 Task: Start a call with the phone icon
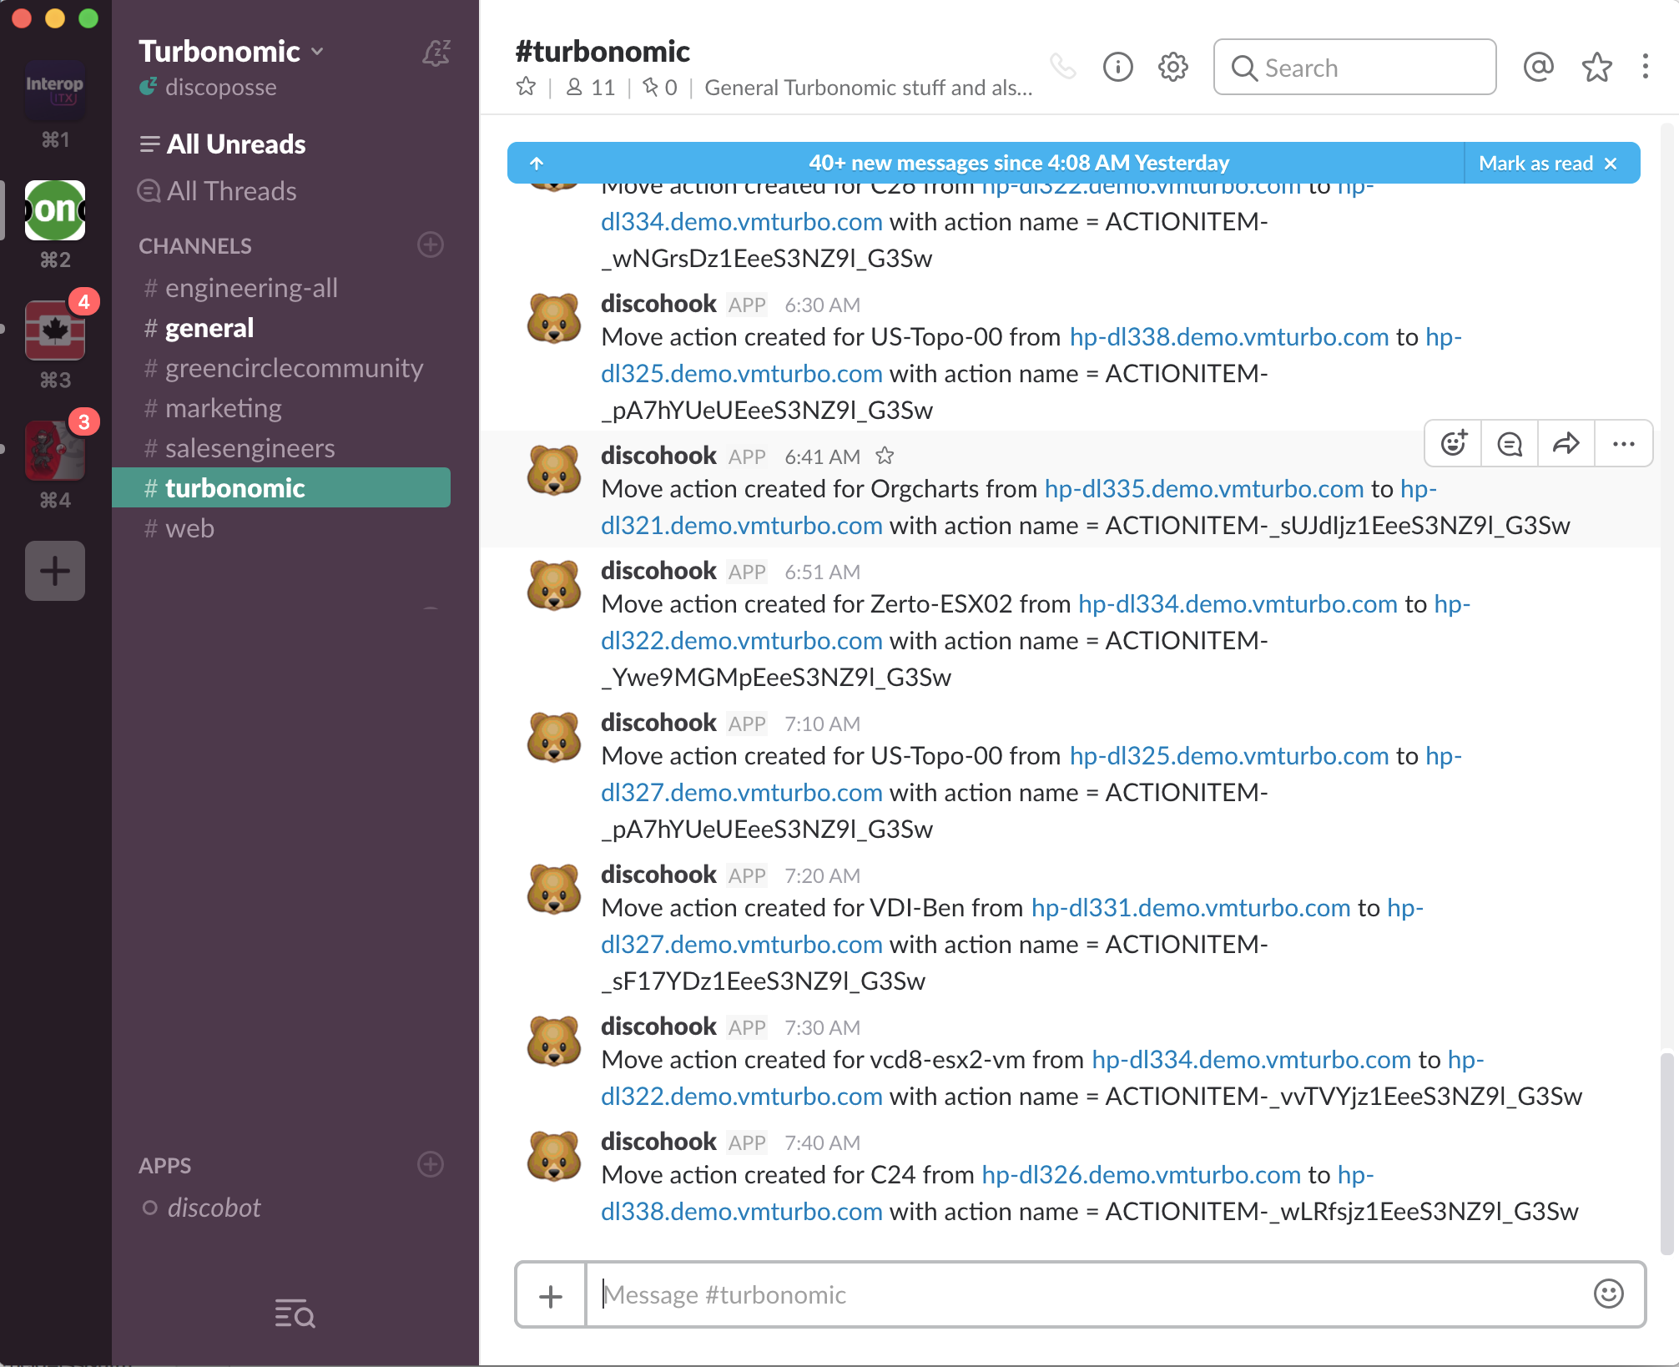1062,67
